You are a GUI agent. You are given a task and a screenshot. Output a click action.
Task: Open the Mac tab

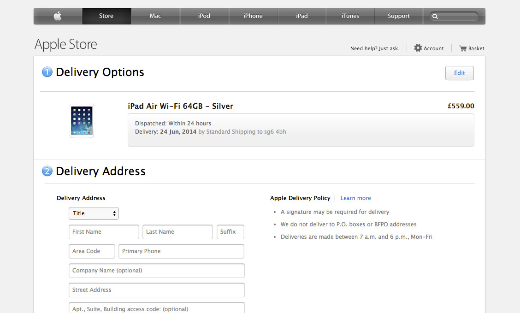155,16
